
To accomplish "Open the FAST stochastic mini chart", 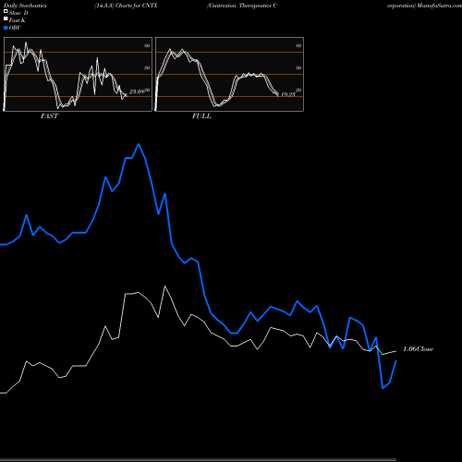I will [x=78, y=74].
